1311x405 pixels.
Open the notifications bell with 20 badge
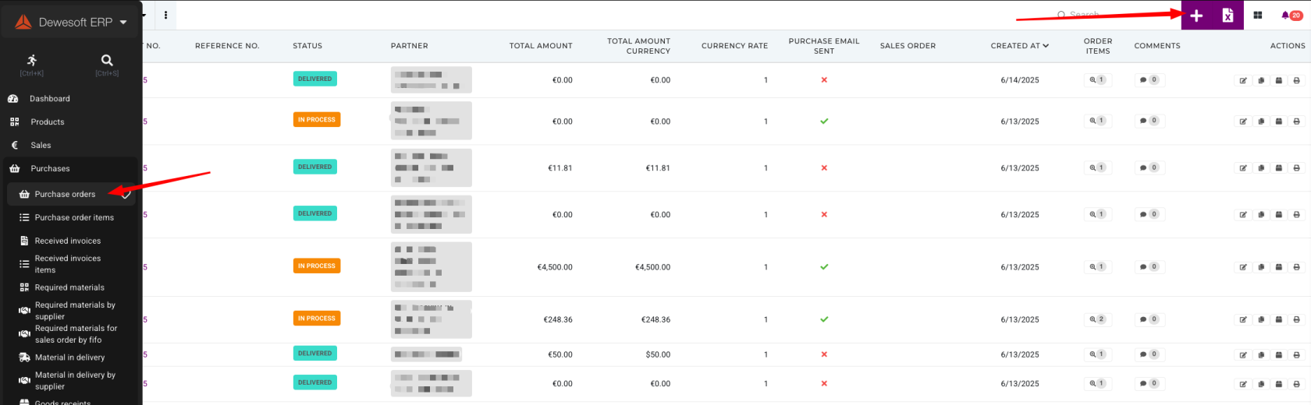coord(1291,16)
